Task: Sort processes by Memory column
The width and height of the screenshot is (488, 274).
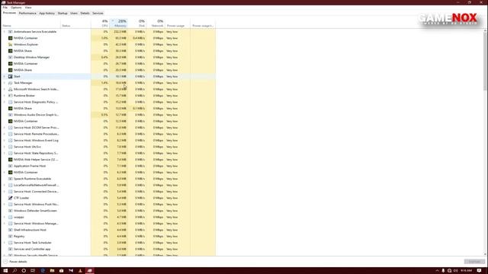Action: [119, 24]
